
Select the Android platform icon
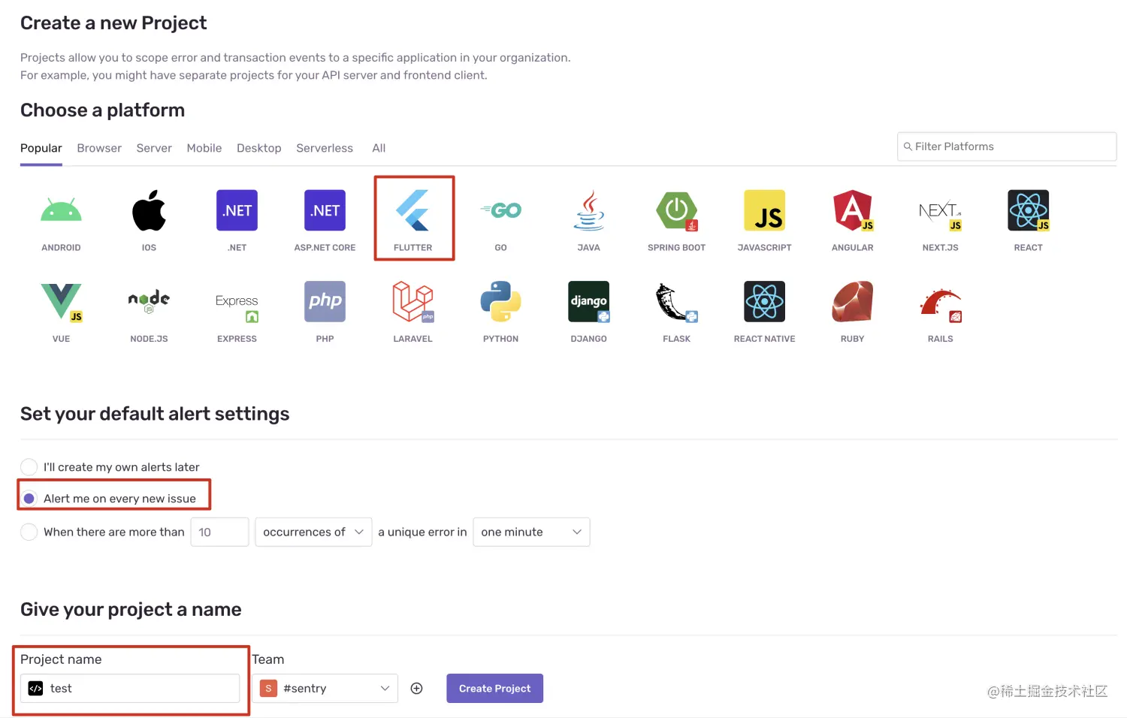[x=61, y=211]
